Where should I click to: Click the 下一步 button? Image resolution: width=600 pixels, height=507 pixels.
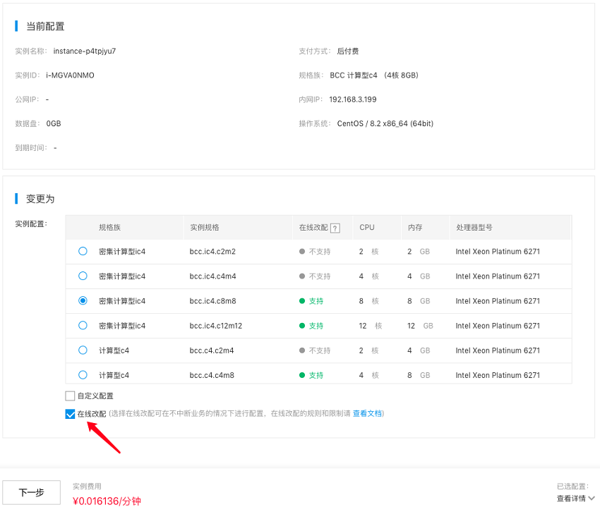[x=31, y=493]
